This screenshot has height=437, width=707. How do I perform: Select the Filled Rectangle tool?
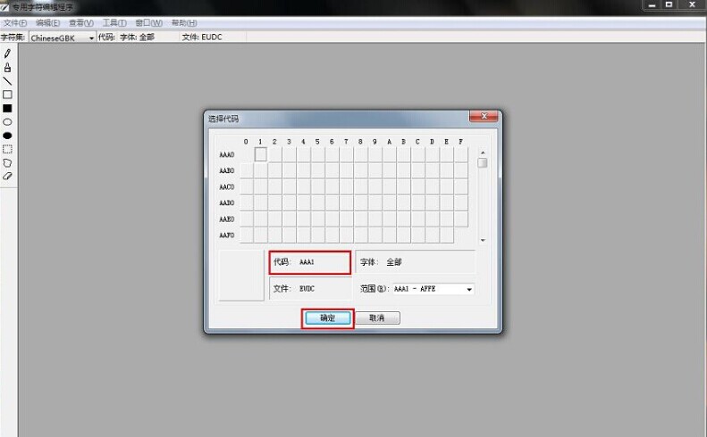click(7, 108)
